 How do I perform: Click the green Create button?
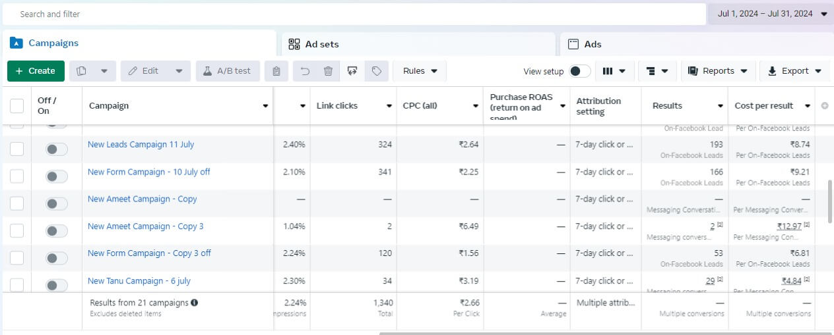[x=36, y=71]
